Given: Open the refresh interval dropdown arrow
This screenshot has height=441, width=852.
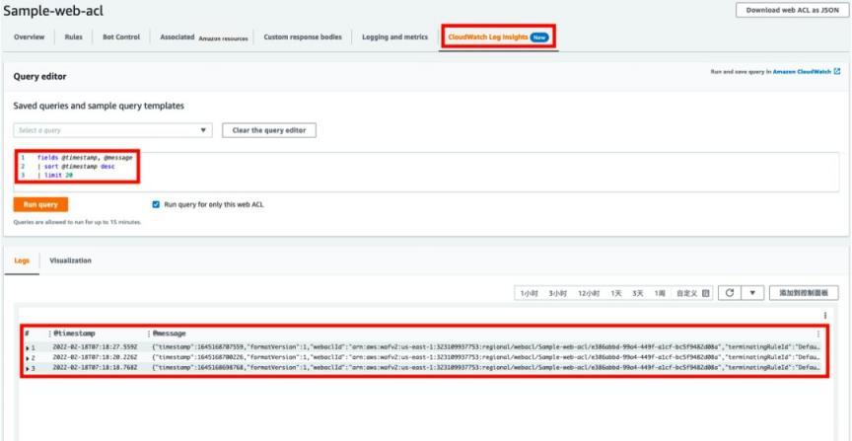Looking at the screenshot, I should 752,293.
